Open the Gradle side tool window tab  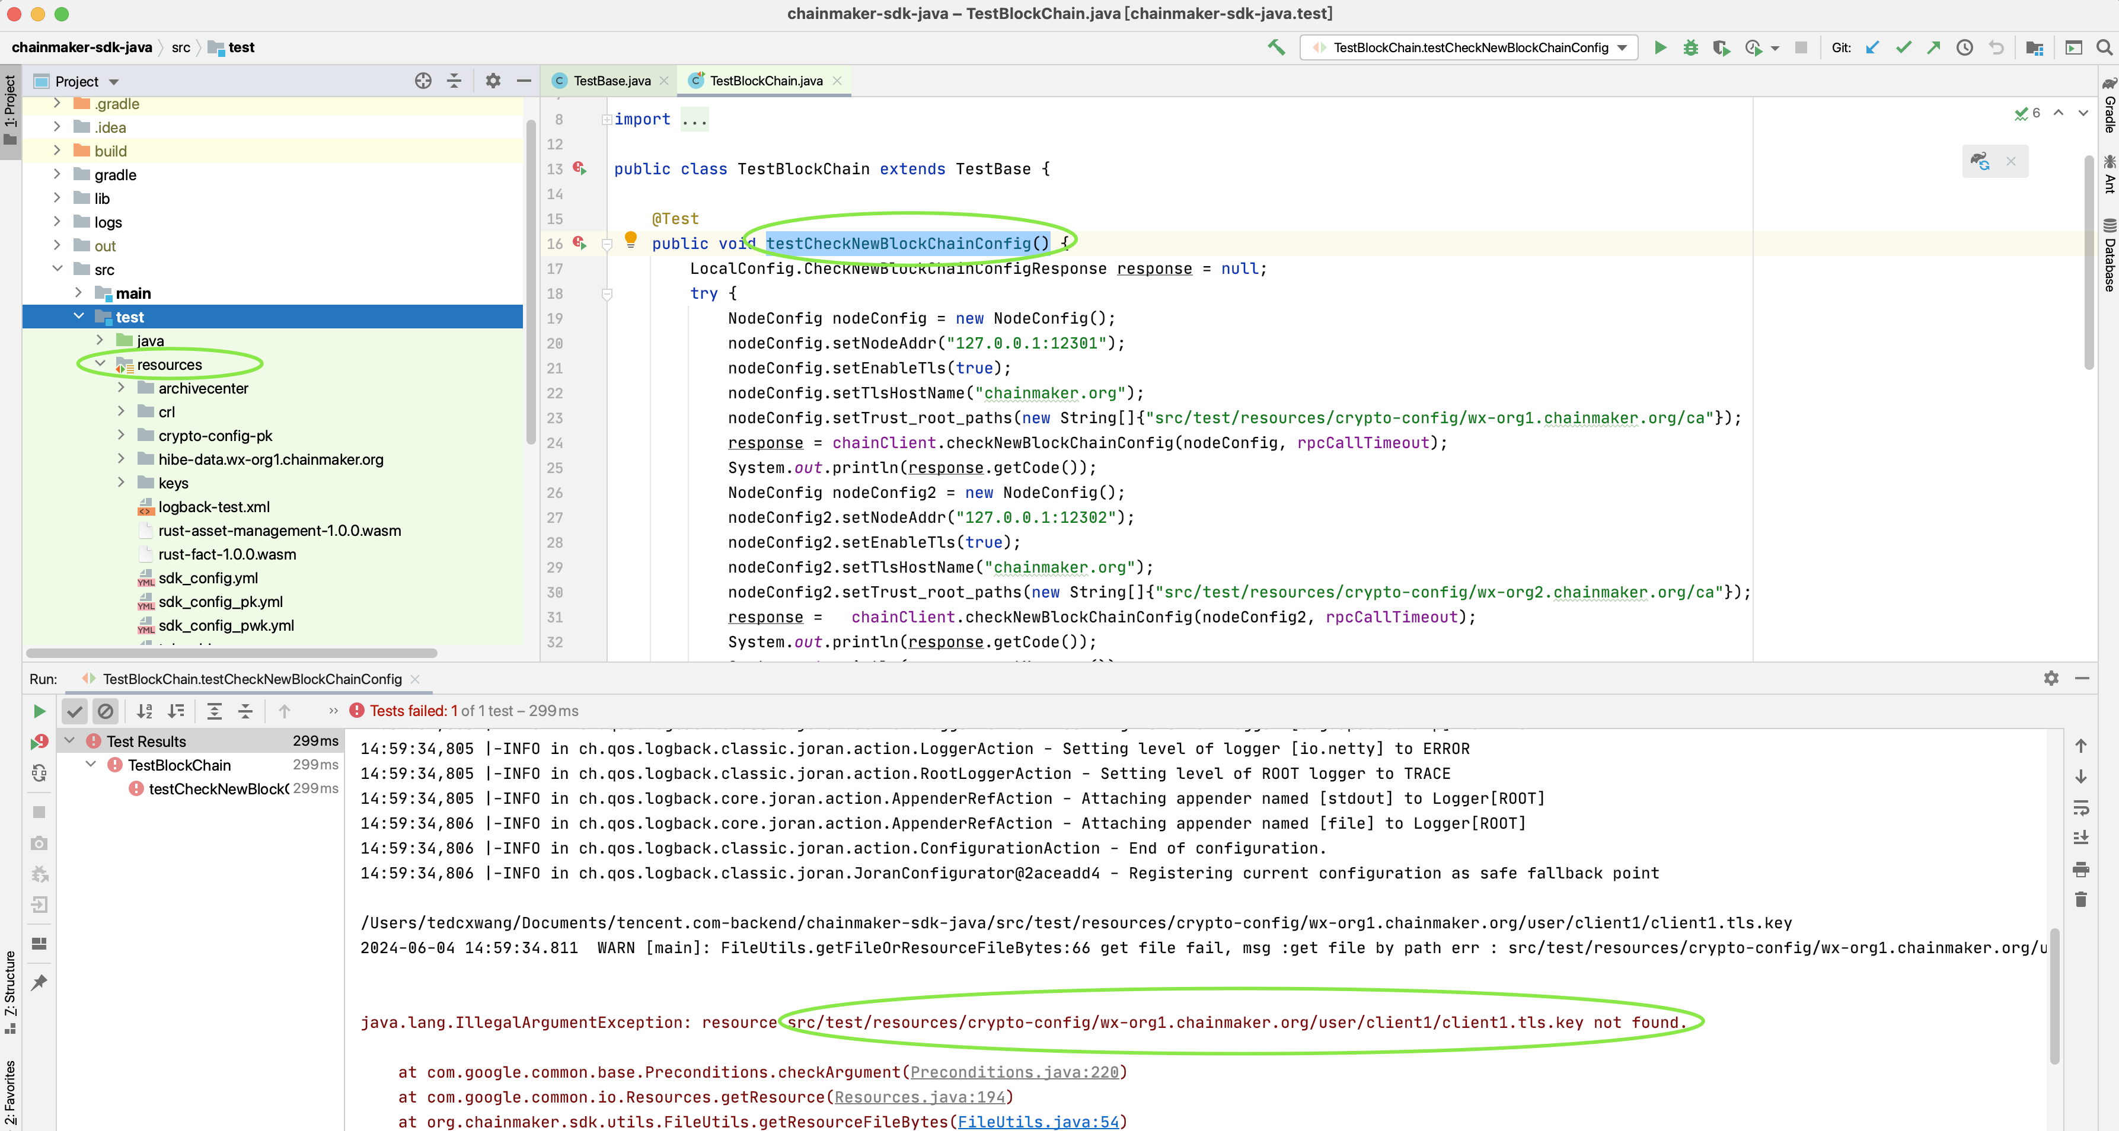click(2109, 106)
